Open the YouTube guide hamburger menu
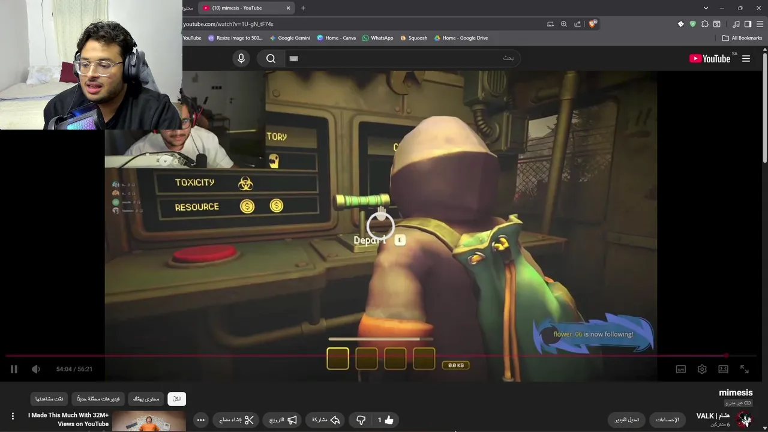The height and width of the screenshot is (432, 768). click(x=746, y=58)
